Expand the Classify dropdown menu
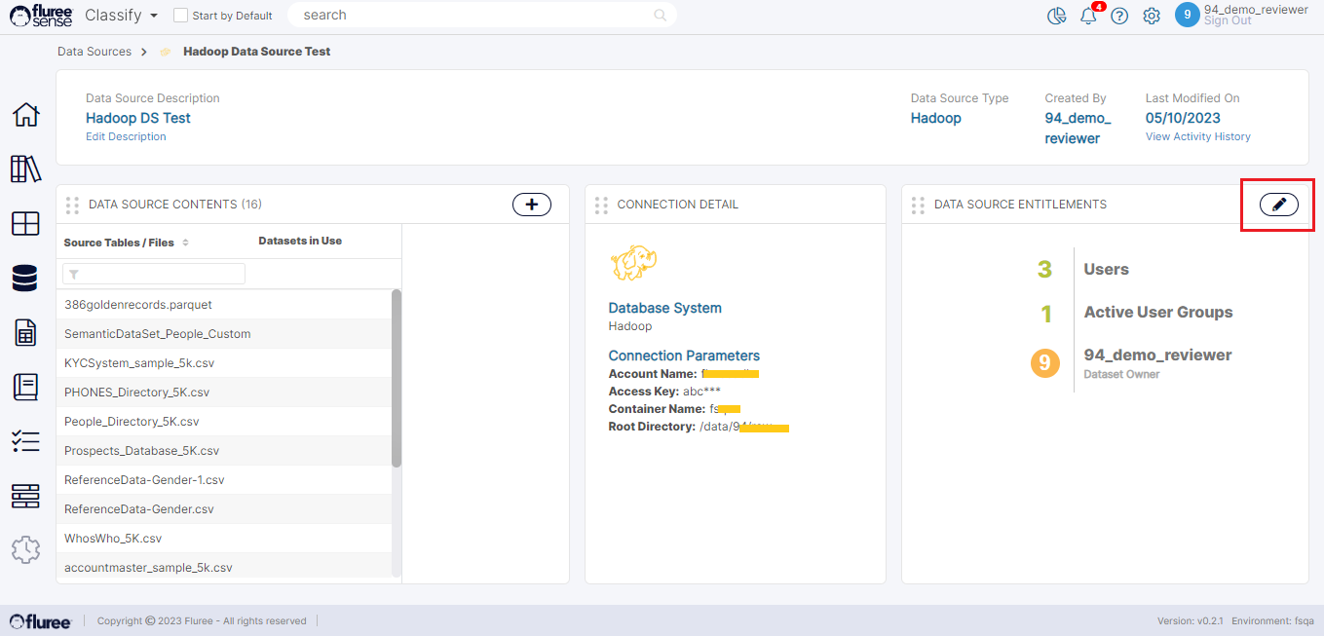This screenshot has width=1324, height=636. pyautogui.click(x=122, y=16)
